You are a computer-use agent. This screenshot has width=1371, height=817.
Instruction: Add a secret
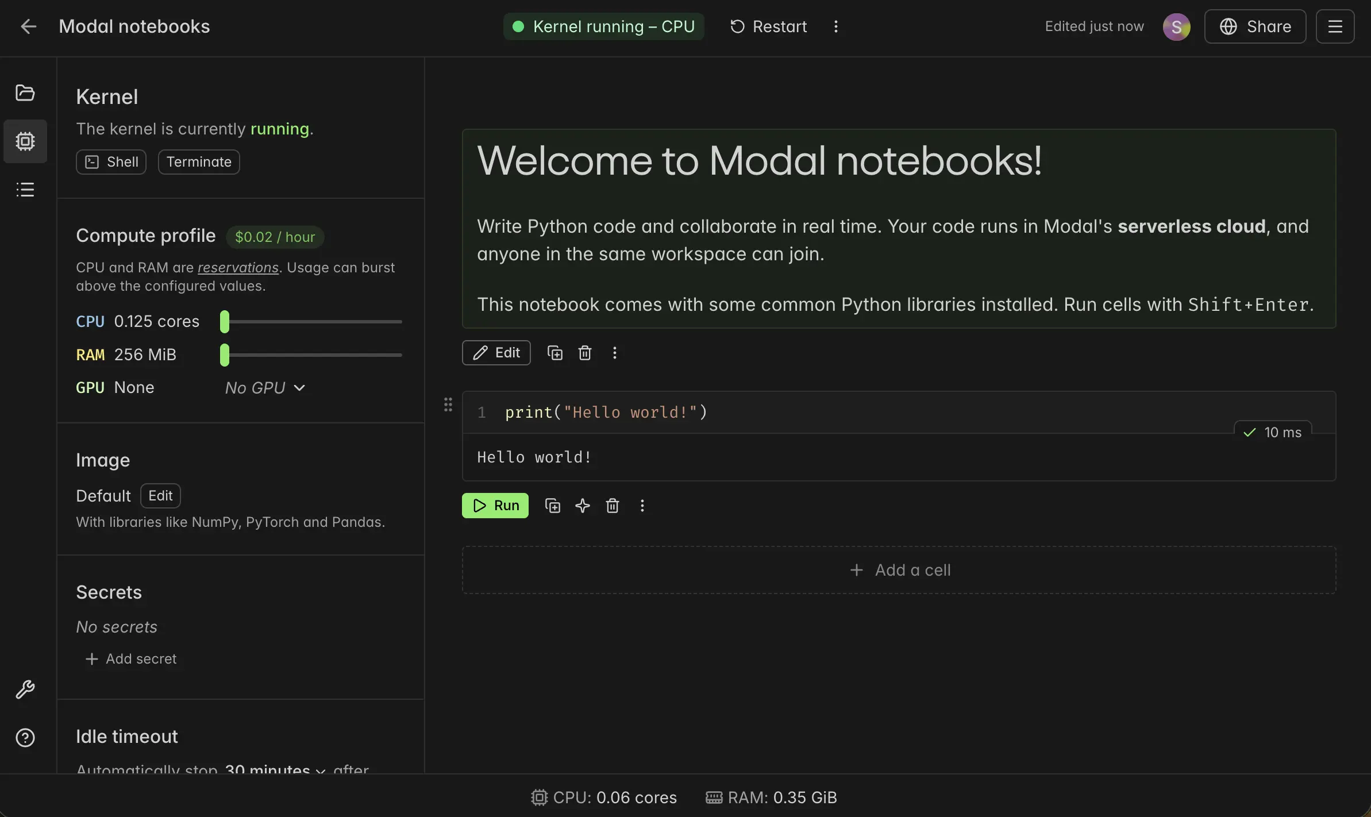coord(130,659)
